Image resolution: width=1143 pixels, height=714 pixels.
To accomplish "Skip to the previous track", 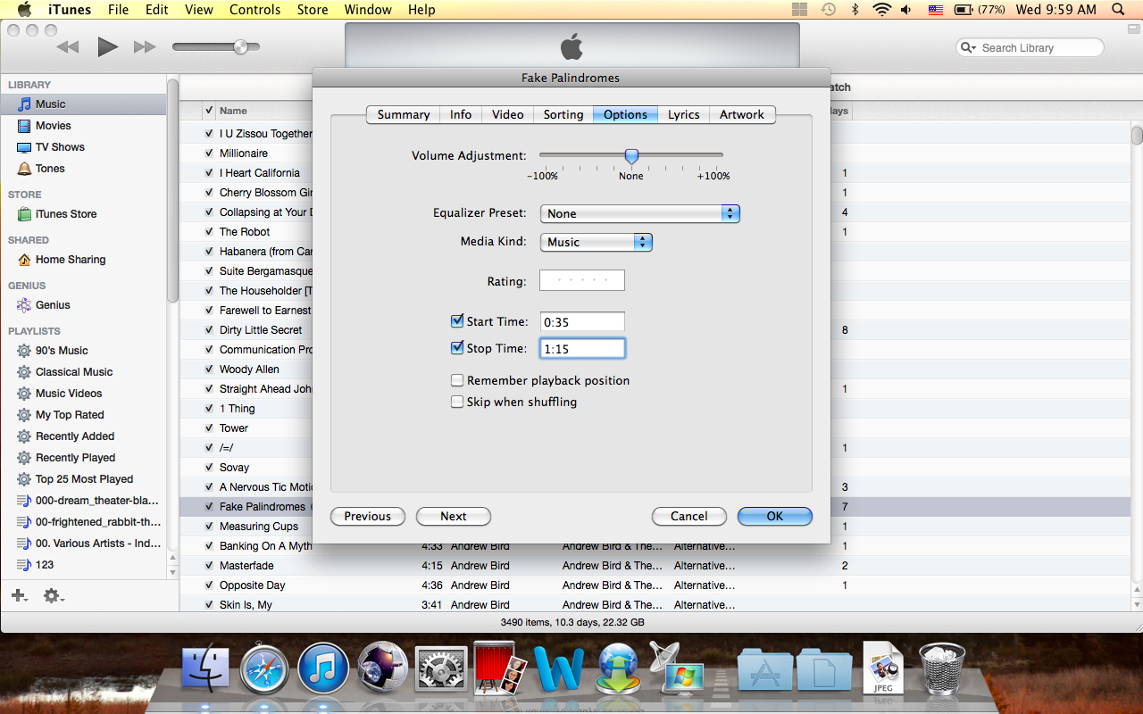I will pos(67,47).
